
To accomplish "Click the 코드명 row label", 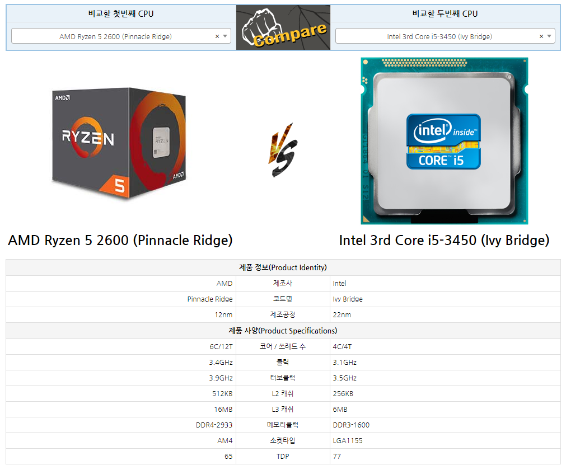I will pyautogui.click(x=283, y=299).
